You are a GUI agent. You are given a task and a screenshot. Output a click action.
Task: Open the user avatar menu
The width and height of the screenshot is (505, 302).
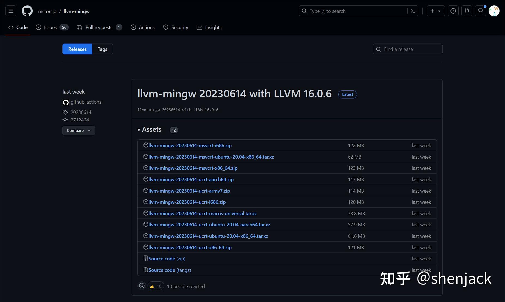pyautogui.click(x=494, y=11)
